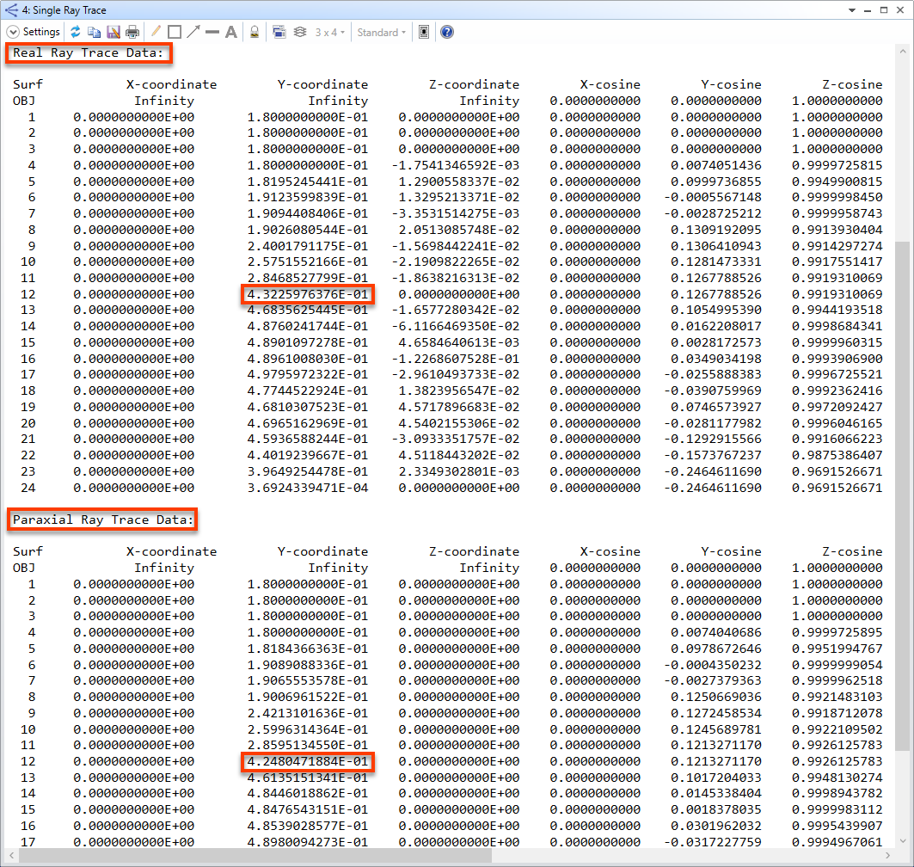This screenshot has height=867, width=914.
Task: Click the Paraxial Ray Trace Data heading
Action: point(102,520)
